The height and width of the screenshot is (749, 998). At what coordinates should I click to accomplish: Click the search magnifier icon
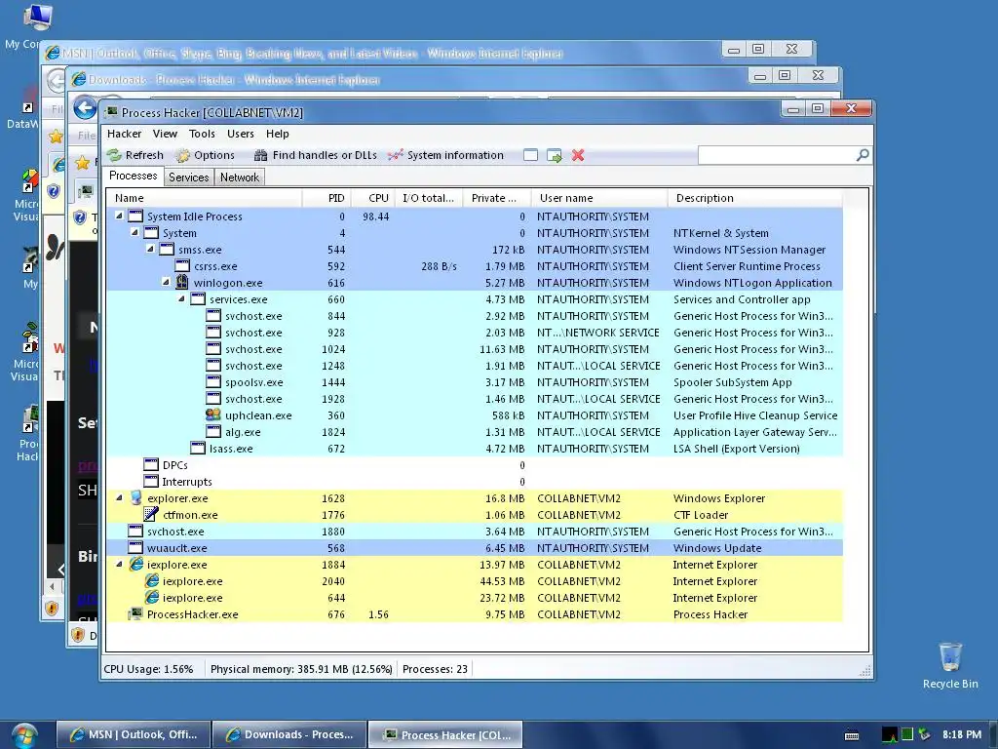[x=863, y=155]
